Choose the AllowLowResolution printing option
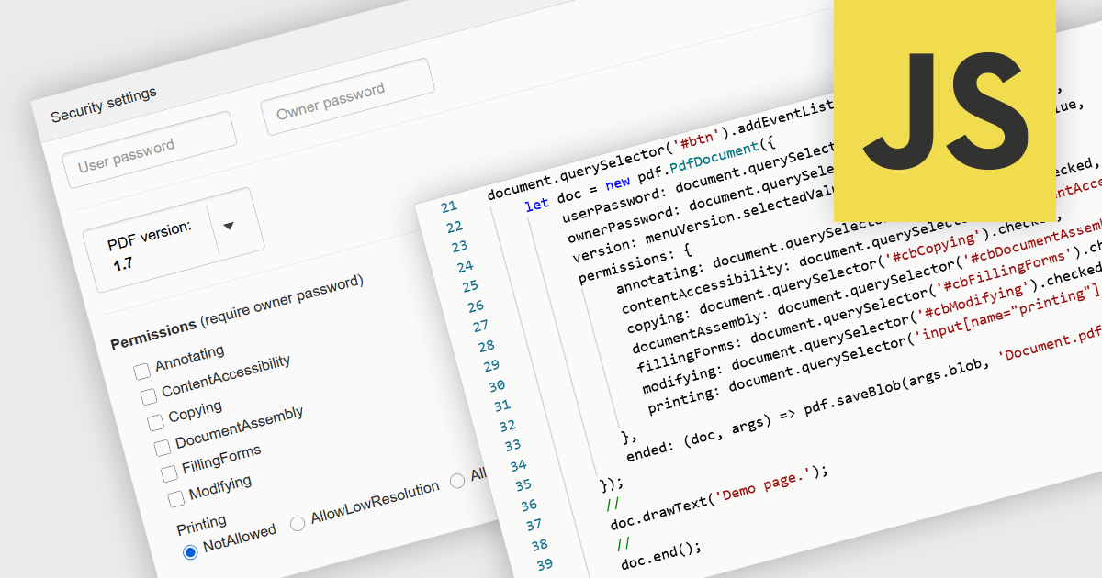Viewport: 1102px width, 578px height. (x=298, y=523)
